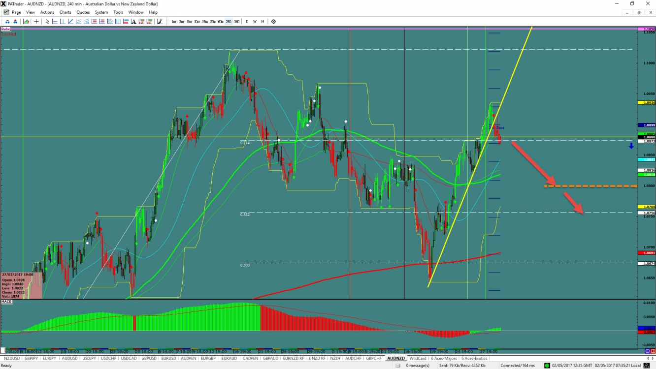Viewport: 656px width, 369px height.
Task: Click the clock icon in timeframe toolbar
Action: (x=273, y=21)
